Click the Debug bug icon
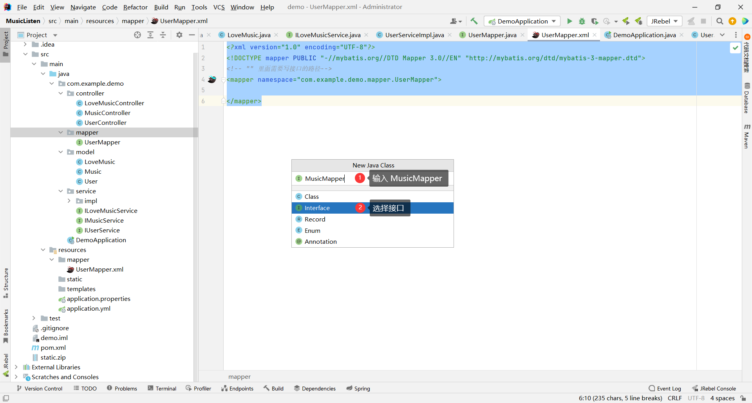 tap(582, 21)
